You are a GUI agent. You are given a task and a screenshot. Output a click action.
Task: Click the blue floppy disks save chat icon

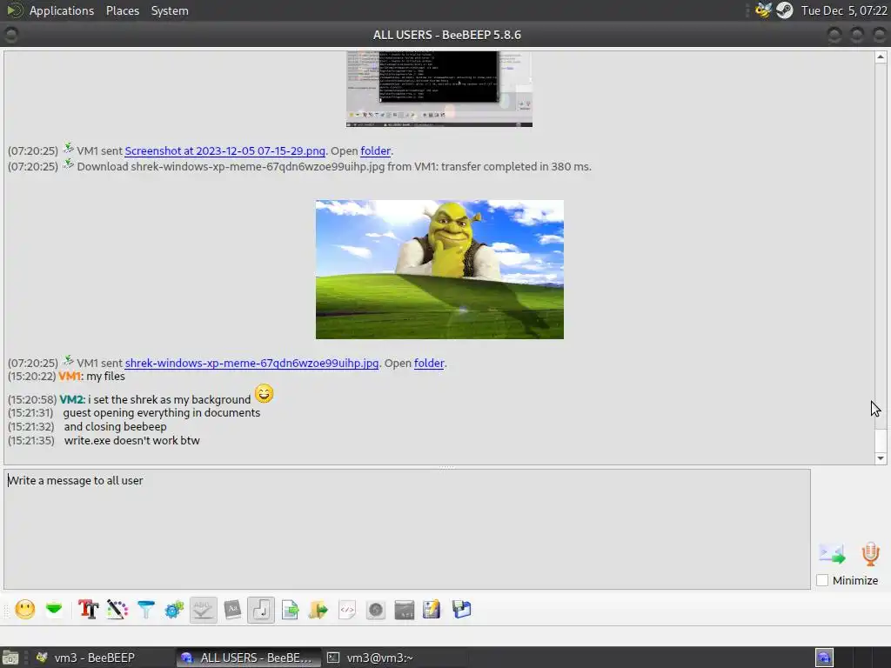click(x=461, y=610)
